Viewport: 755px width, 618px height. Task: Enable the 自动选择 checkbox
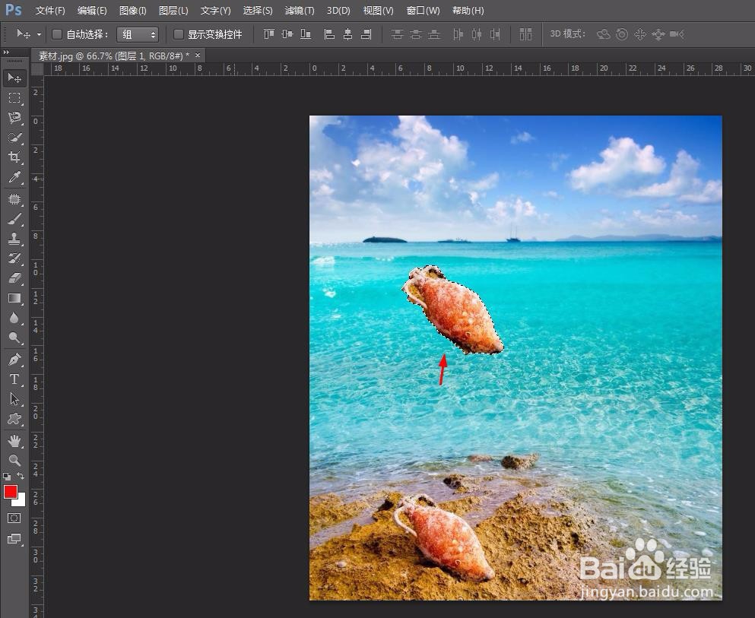point(57,34)
